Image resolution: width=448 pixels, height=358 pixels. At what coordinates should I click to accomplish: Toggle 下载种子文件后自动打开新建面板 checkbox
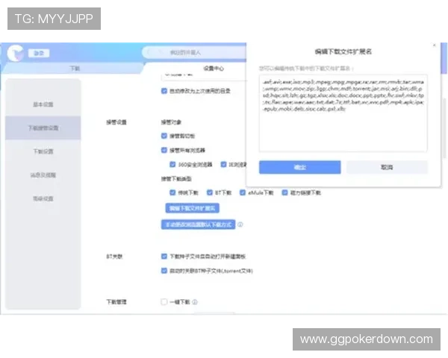tap(164, 257)
